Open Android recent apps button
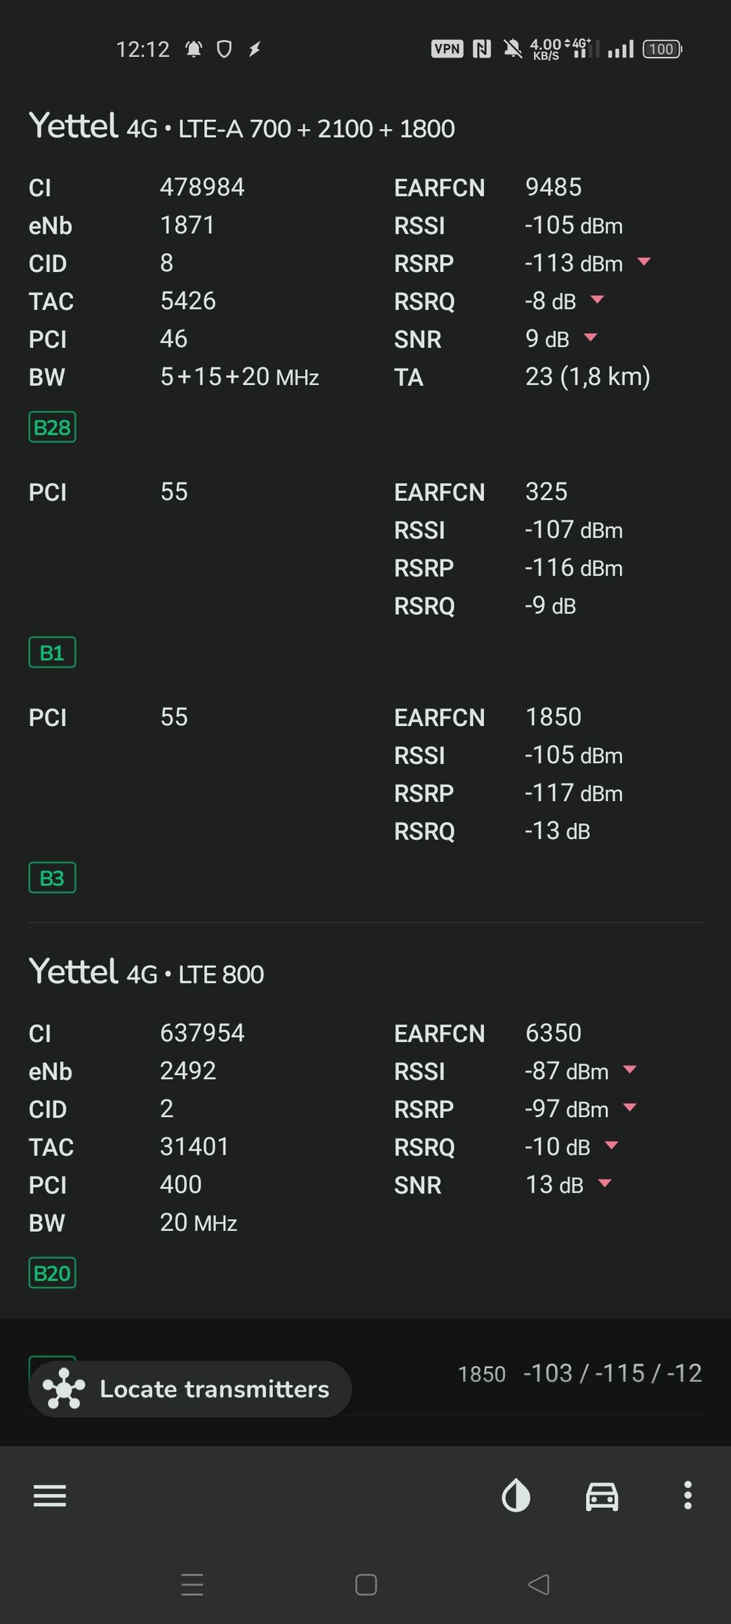The image size is (731, 1624). click(x=192, y=1585)
